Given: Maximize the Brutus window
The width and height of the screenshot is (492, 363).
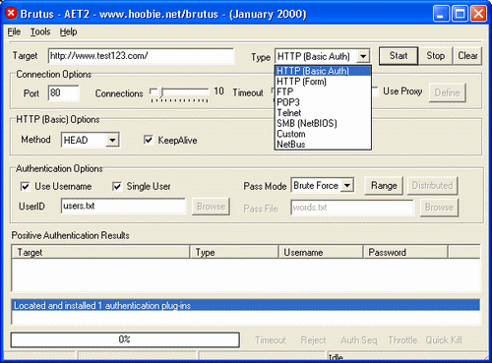Looking at the screenshot, I should click(x=460, y=14).
